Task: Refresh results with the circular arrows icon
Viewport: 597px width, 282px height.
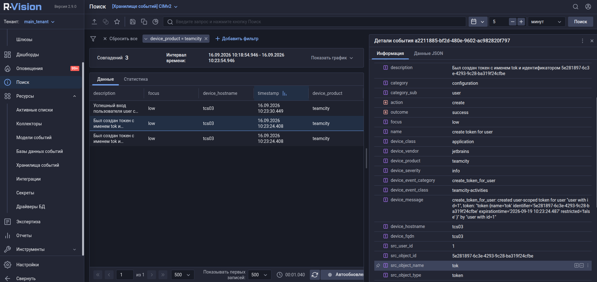Action: click(315, 275)
